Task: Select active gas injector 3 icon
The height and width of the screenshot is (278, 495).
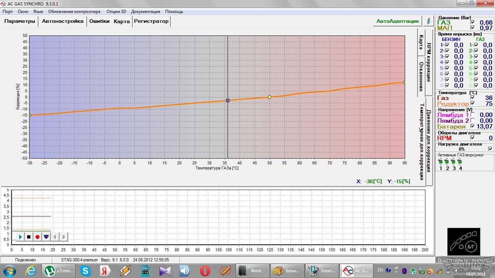Action: tap(454, 161)
